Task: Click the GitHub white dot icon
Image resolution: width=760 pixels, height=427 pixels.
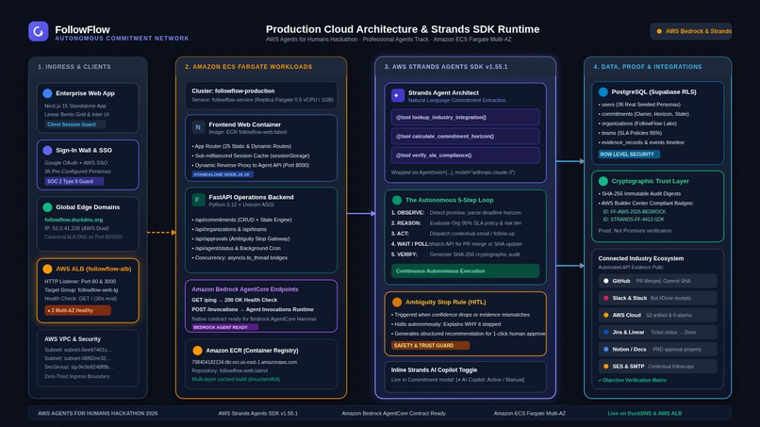Action: (606, 281)
